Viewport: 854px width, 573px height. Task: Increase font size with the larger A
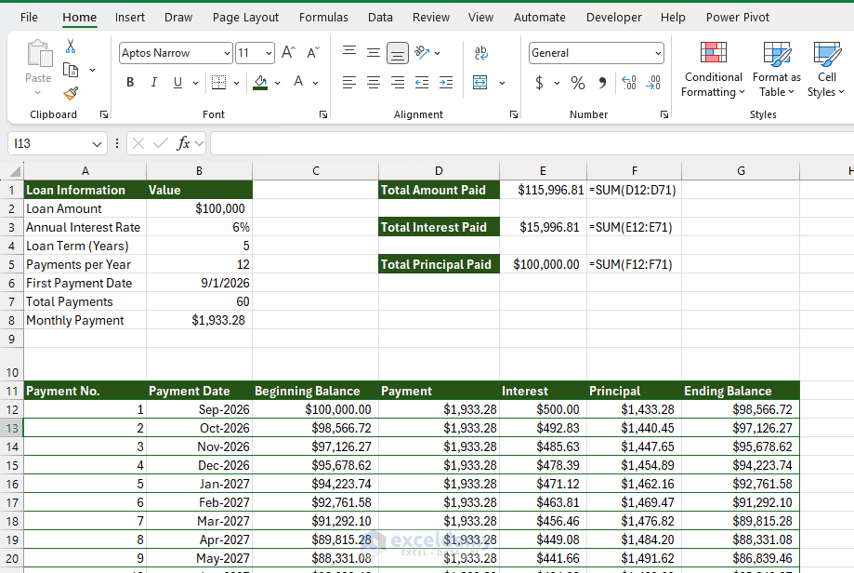[288, 53]
